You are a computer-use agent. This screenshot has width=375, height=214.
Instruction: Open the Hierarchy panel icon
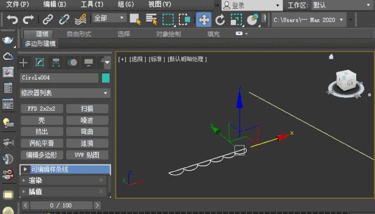pyautogui.click(x=56, y=63)
